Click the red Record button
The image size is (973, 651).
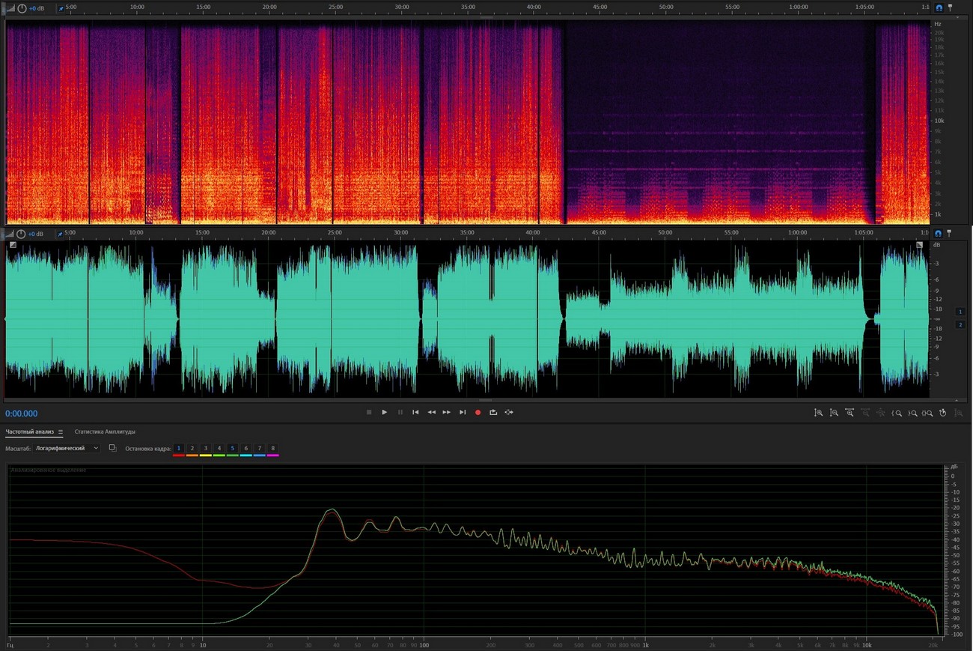pyautogui.click(x=478, y=412)
